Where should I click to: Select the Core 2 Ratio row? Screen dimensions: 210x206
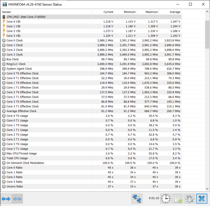point(91,177)
